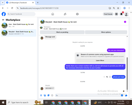
Task: Attach a photo or file
Action: [x=45, y=95]
